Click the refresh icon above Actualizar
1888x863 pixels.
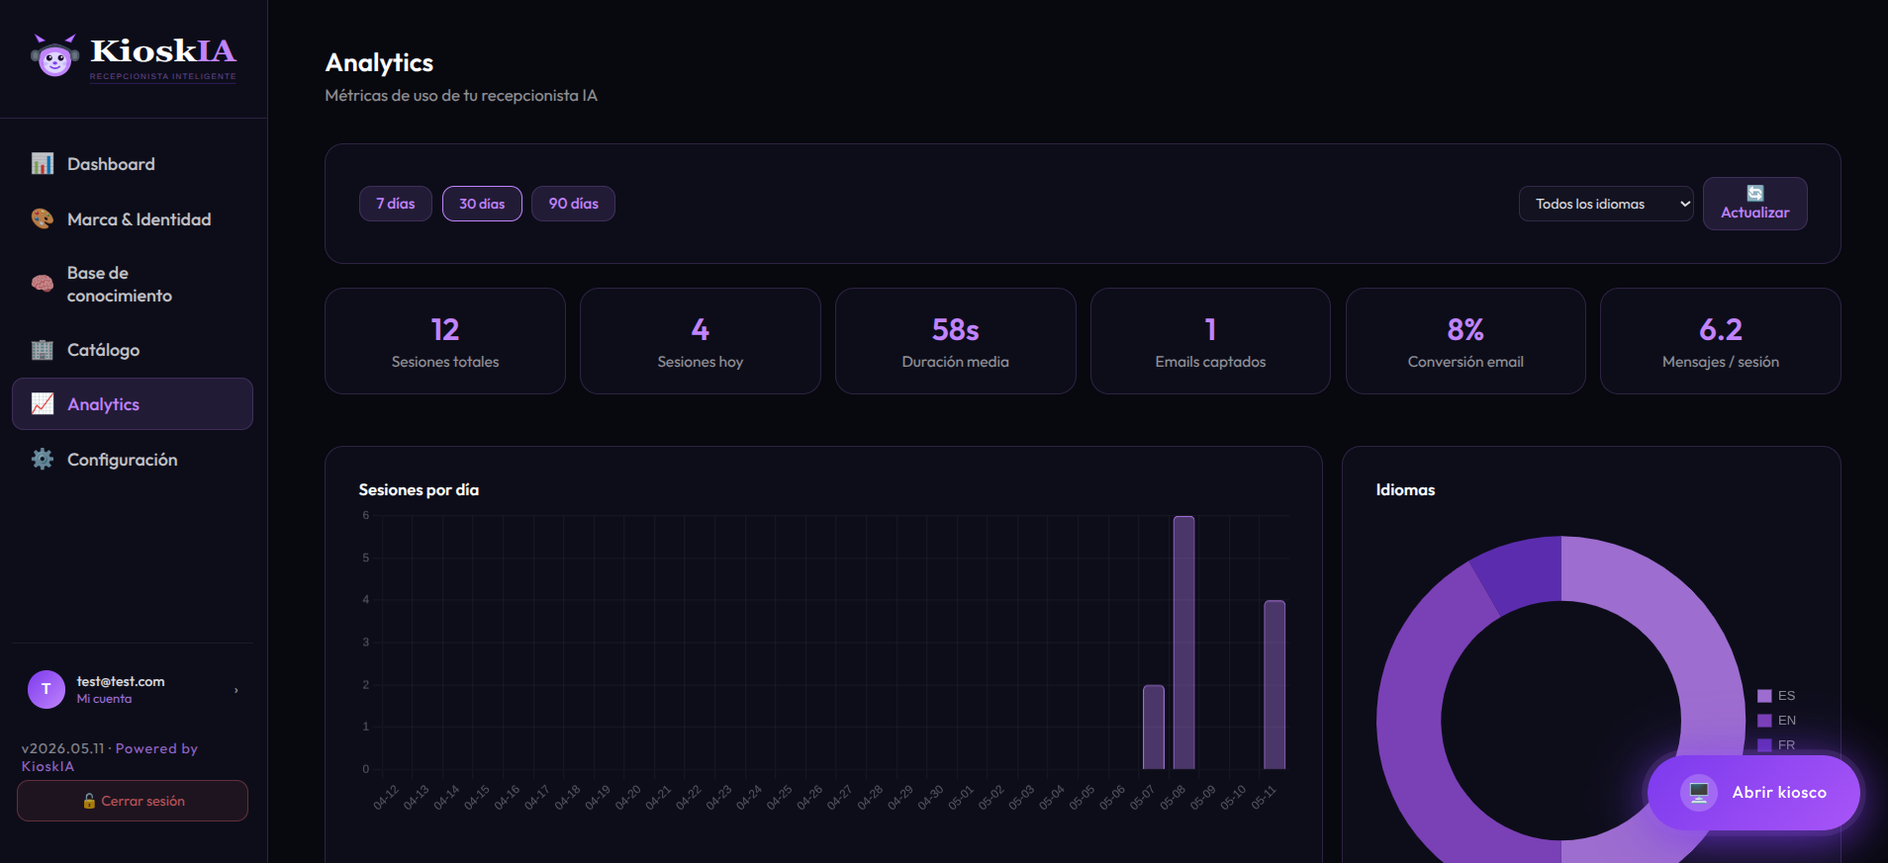[x=1755, y=193]
